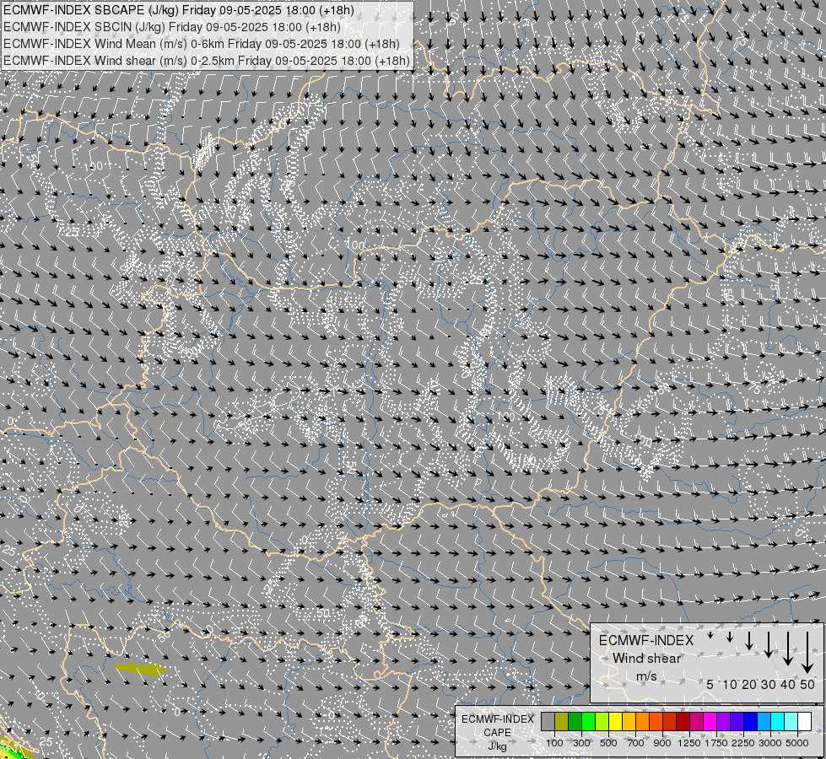The image size is (826, 759).
Task: Click the 20 m/s wind shear legend arrow
Action: [749, 640]
